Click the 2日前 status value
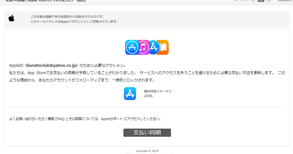Screen dimensions: 293x154 [149, 96]
